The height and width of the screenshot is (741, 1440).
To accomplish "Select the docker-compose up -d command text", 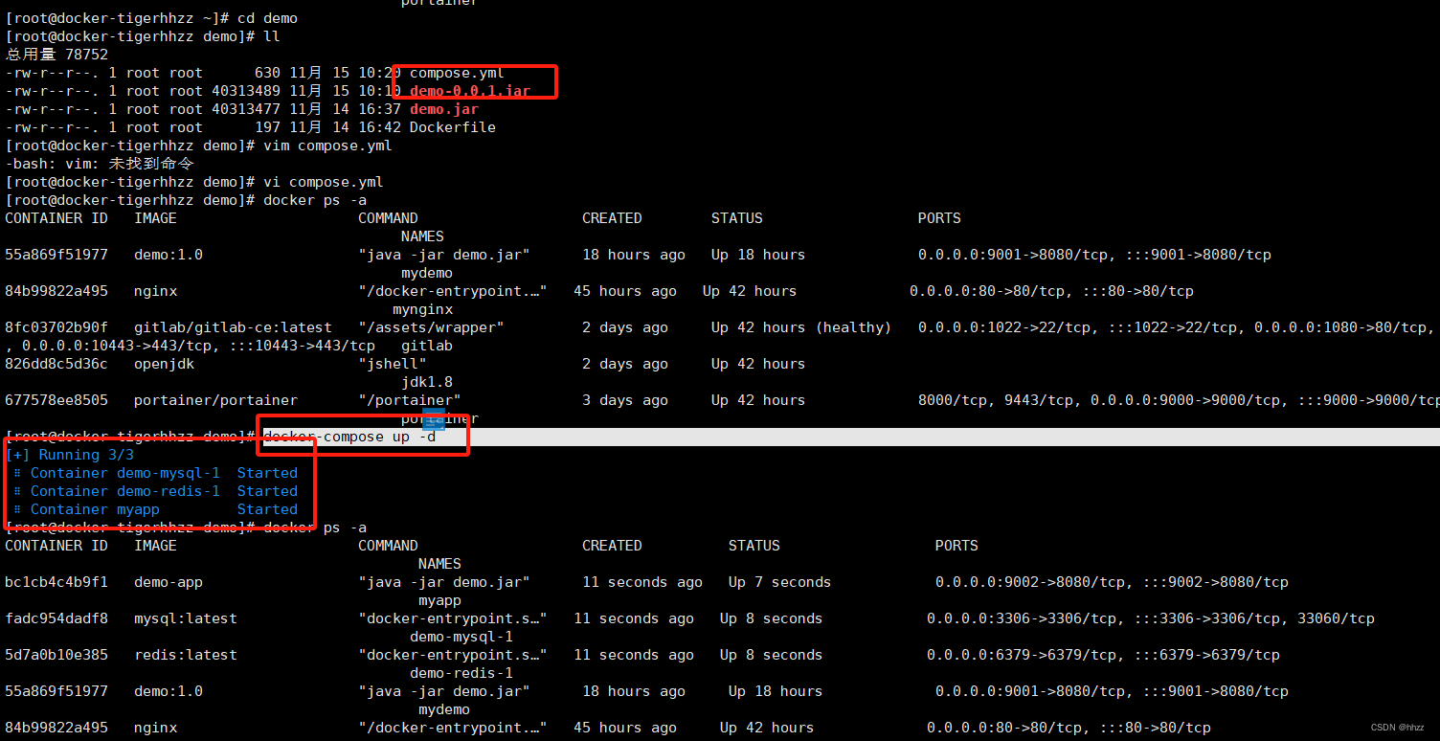I will pos(352,437).
